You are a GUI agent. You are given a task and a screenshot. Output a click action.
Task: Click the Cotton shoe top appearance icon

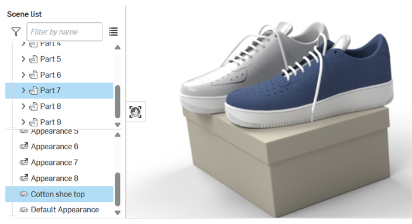click(x=24, y=194)
